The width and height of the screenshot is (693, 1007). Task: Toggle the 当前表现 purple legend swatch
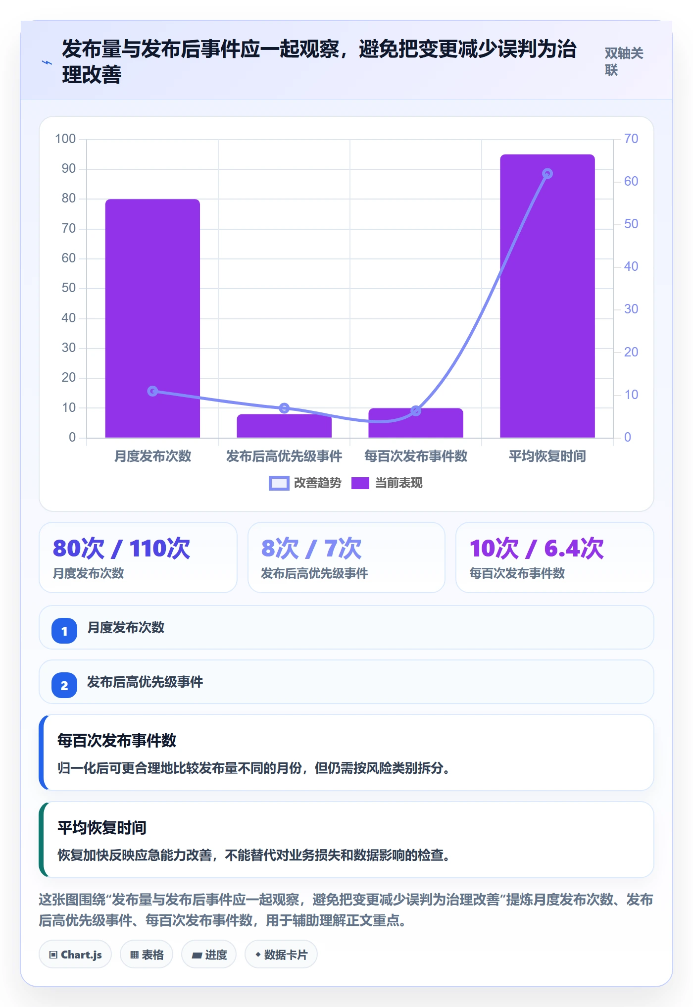pyautogui.click(x=360, y=483)
